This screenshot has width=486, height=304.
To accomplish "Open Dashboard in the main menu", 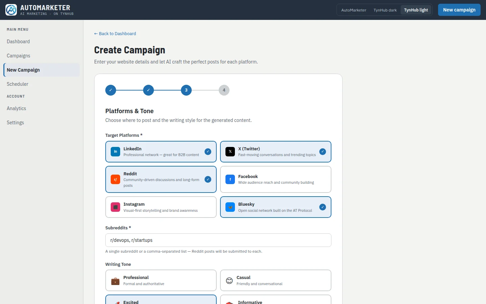I will [x=42, y=42].
